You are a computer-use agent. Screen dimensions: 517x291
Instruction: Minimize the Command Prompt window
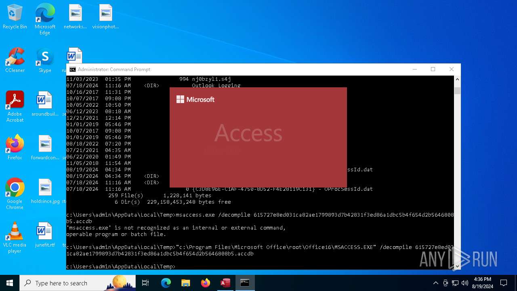(x=414, y=70)
